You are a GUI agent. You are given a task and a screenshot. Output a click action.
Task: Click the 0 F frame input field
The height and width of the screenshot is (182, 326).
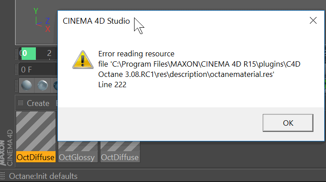pos(37,70)
